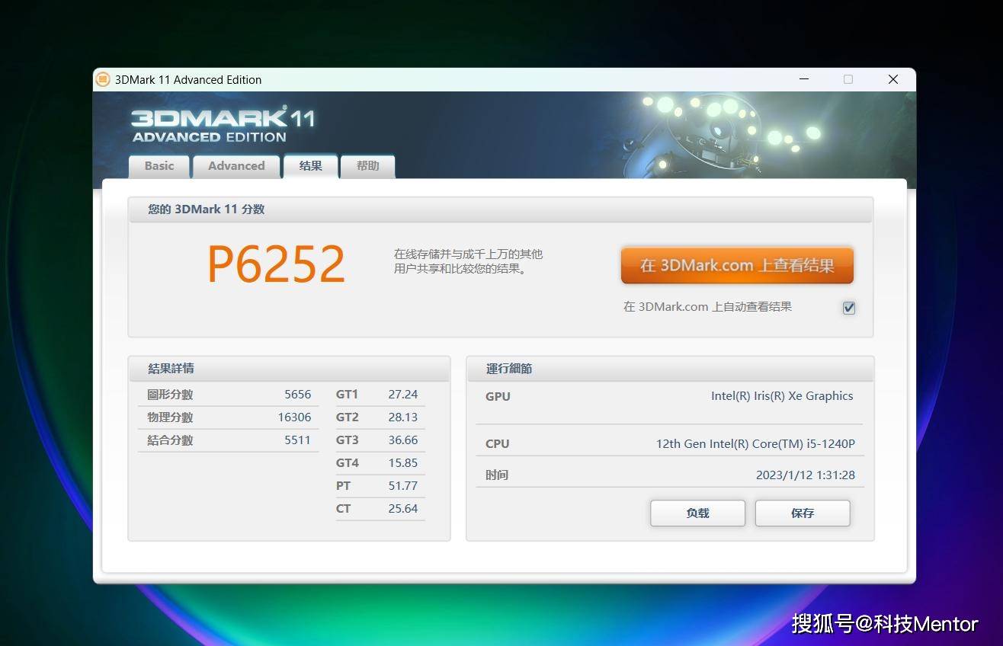Screen dimensions: 1003x646
Task: Minimize the 3DMark 11 window
Action: (804, 79)
